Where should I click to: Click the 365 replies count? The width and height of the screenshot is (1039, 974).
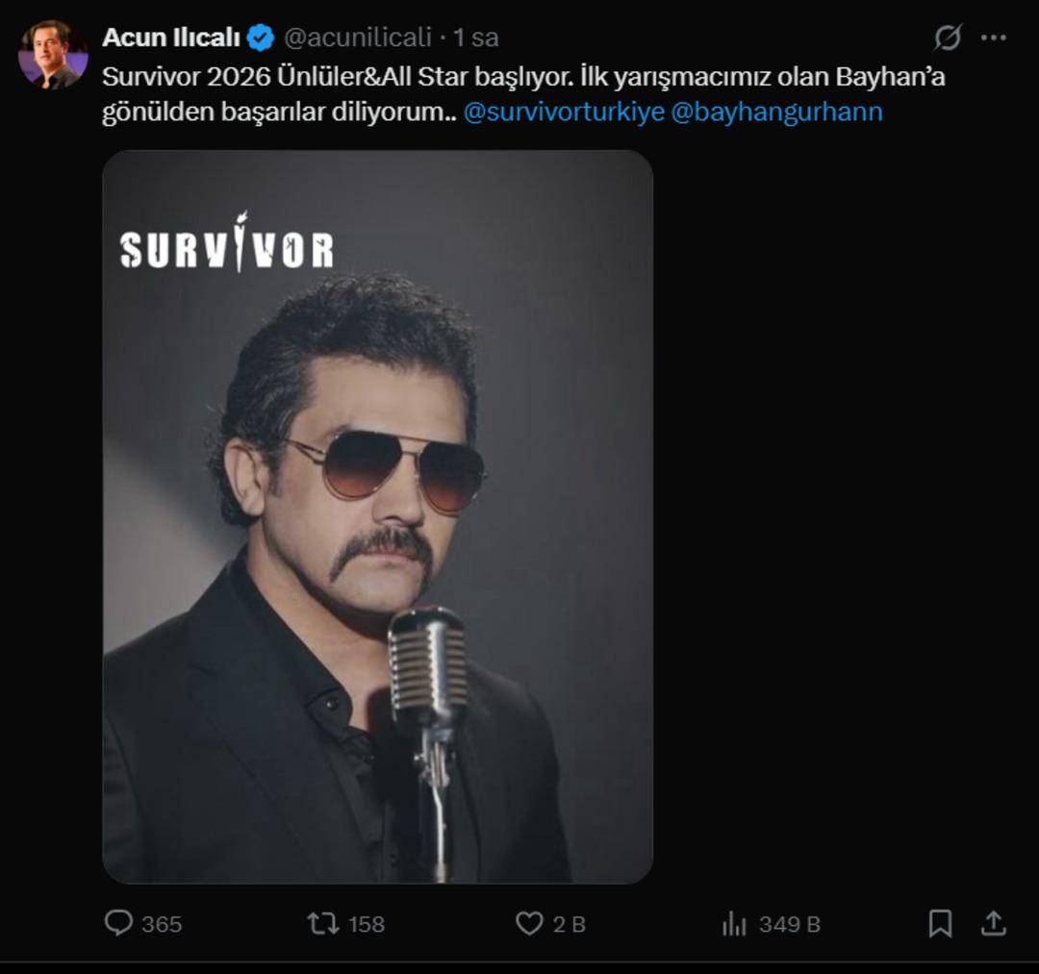pos(161,924)
